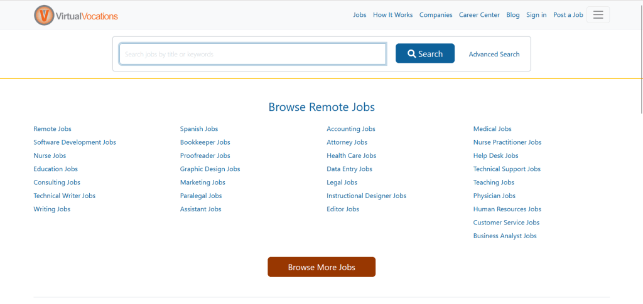Browse Attorney Jobs listings

pyautogui.click(x=347, y=142)
